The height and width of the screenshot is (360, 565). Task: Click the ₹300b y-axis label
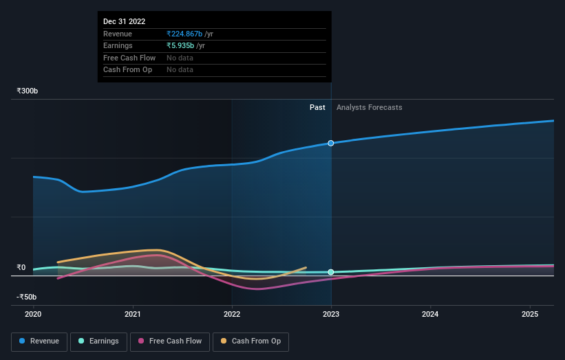(27, 91)
